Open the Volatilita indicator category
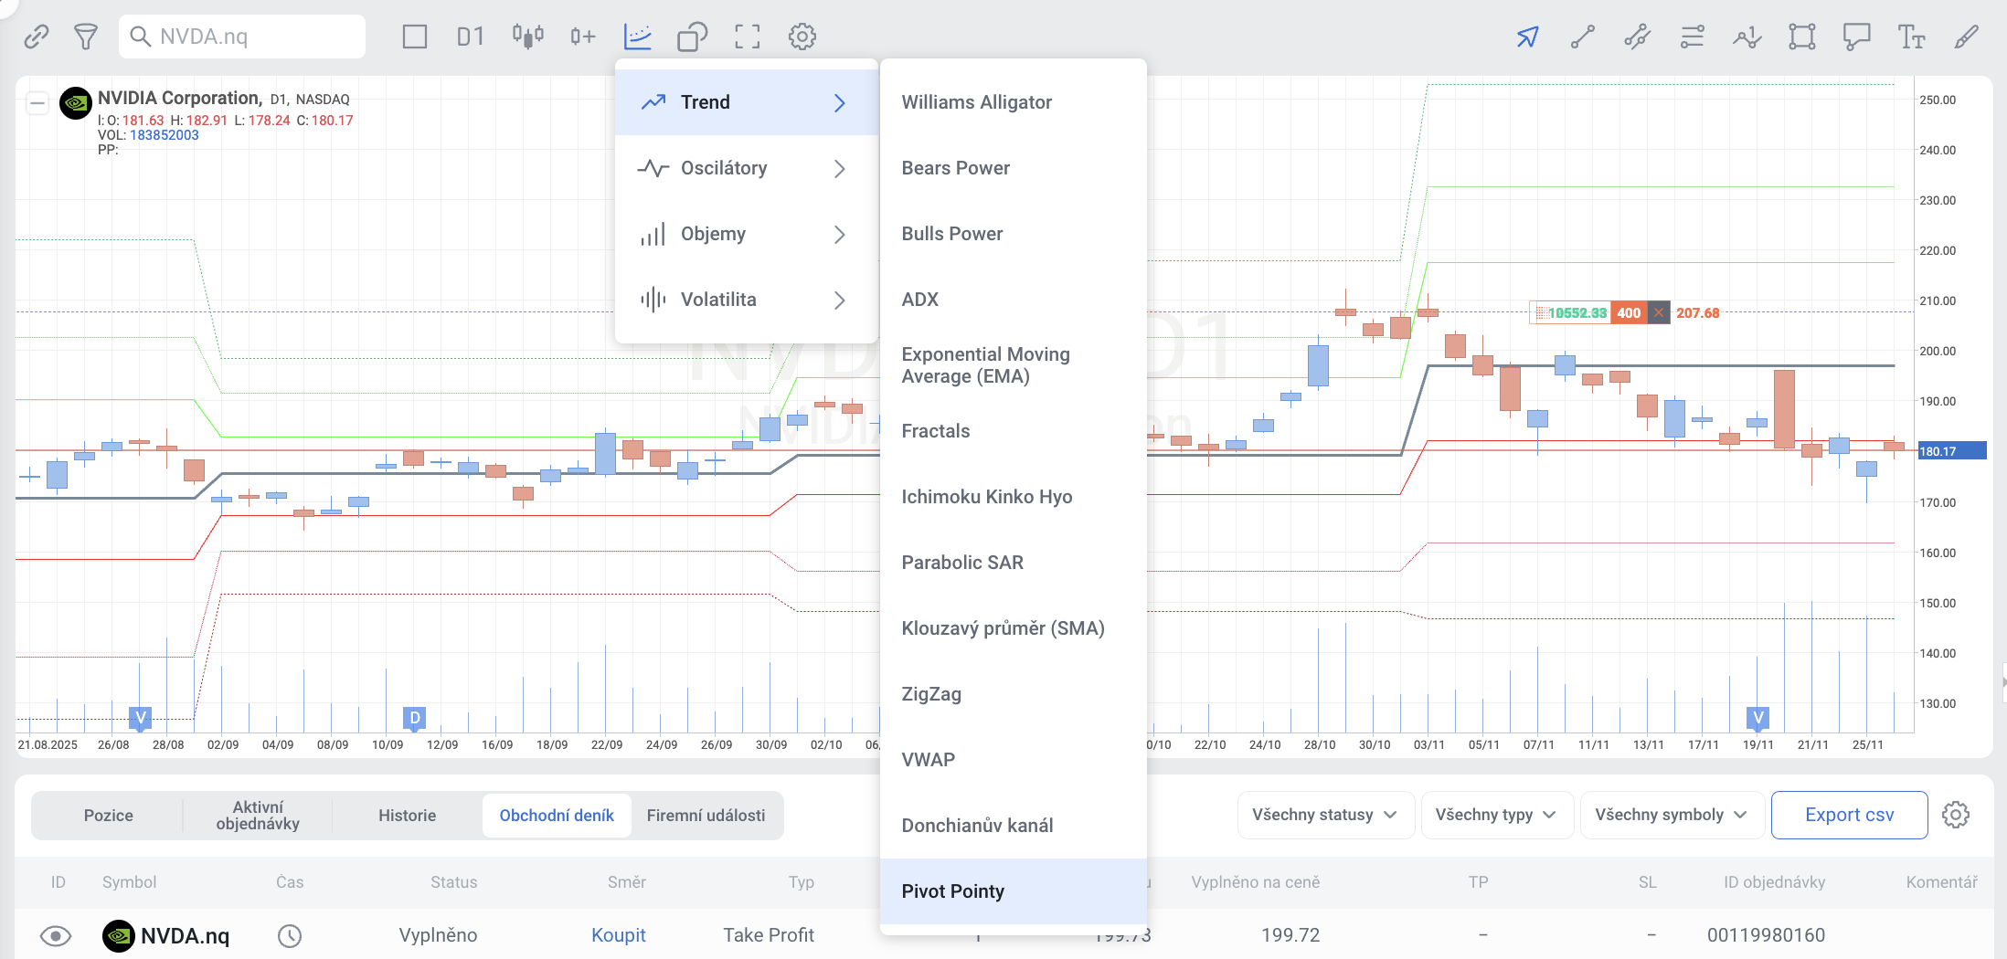This screenshot has width=2007, height=959. [x=747, y=300]
